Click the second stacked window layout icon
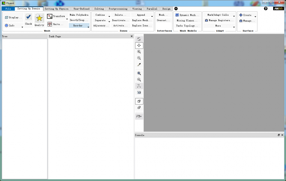This screenshot has height=181, width=286. tap(139, 107)
